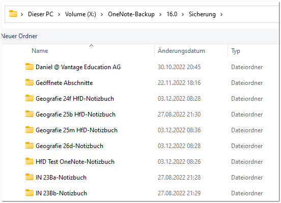Click the Neuer Ordner button
The width and height of the screenshot is (281, 203).
pyautogui.click(x=19, y=36)
